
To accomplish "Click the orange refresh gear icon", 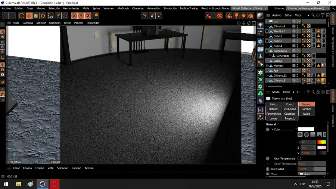I will click(x=220, y=16).
